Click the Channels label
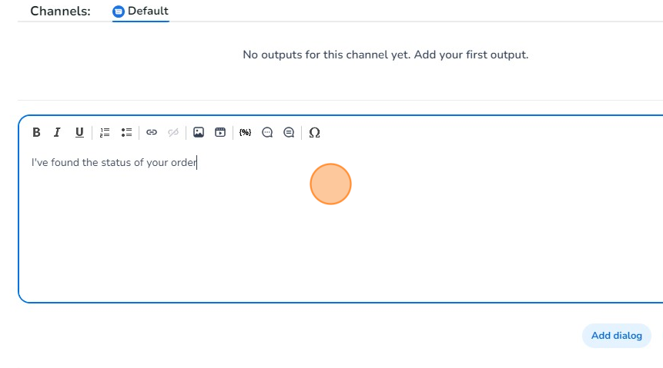Image resolution: width=663 pixels, height=368 pixels. click(x=60, y=12)
